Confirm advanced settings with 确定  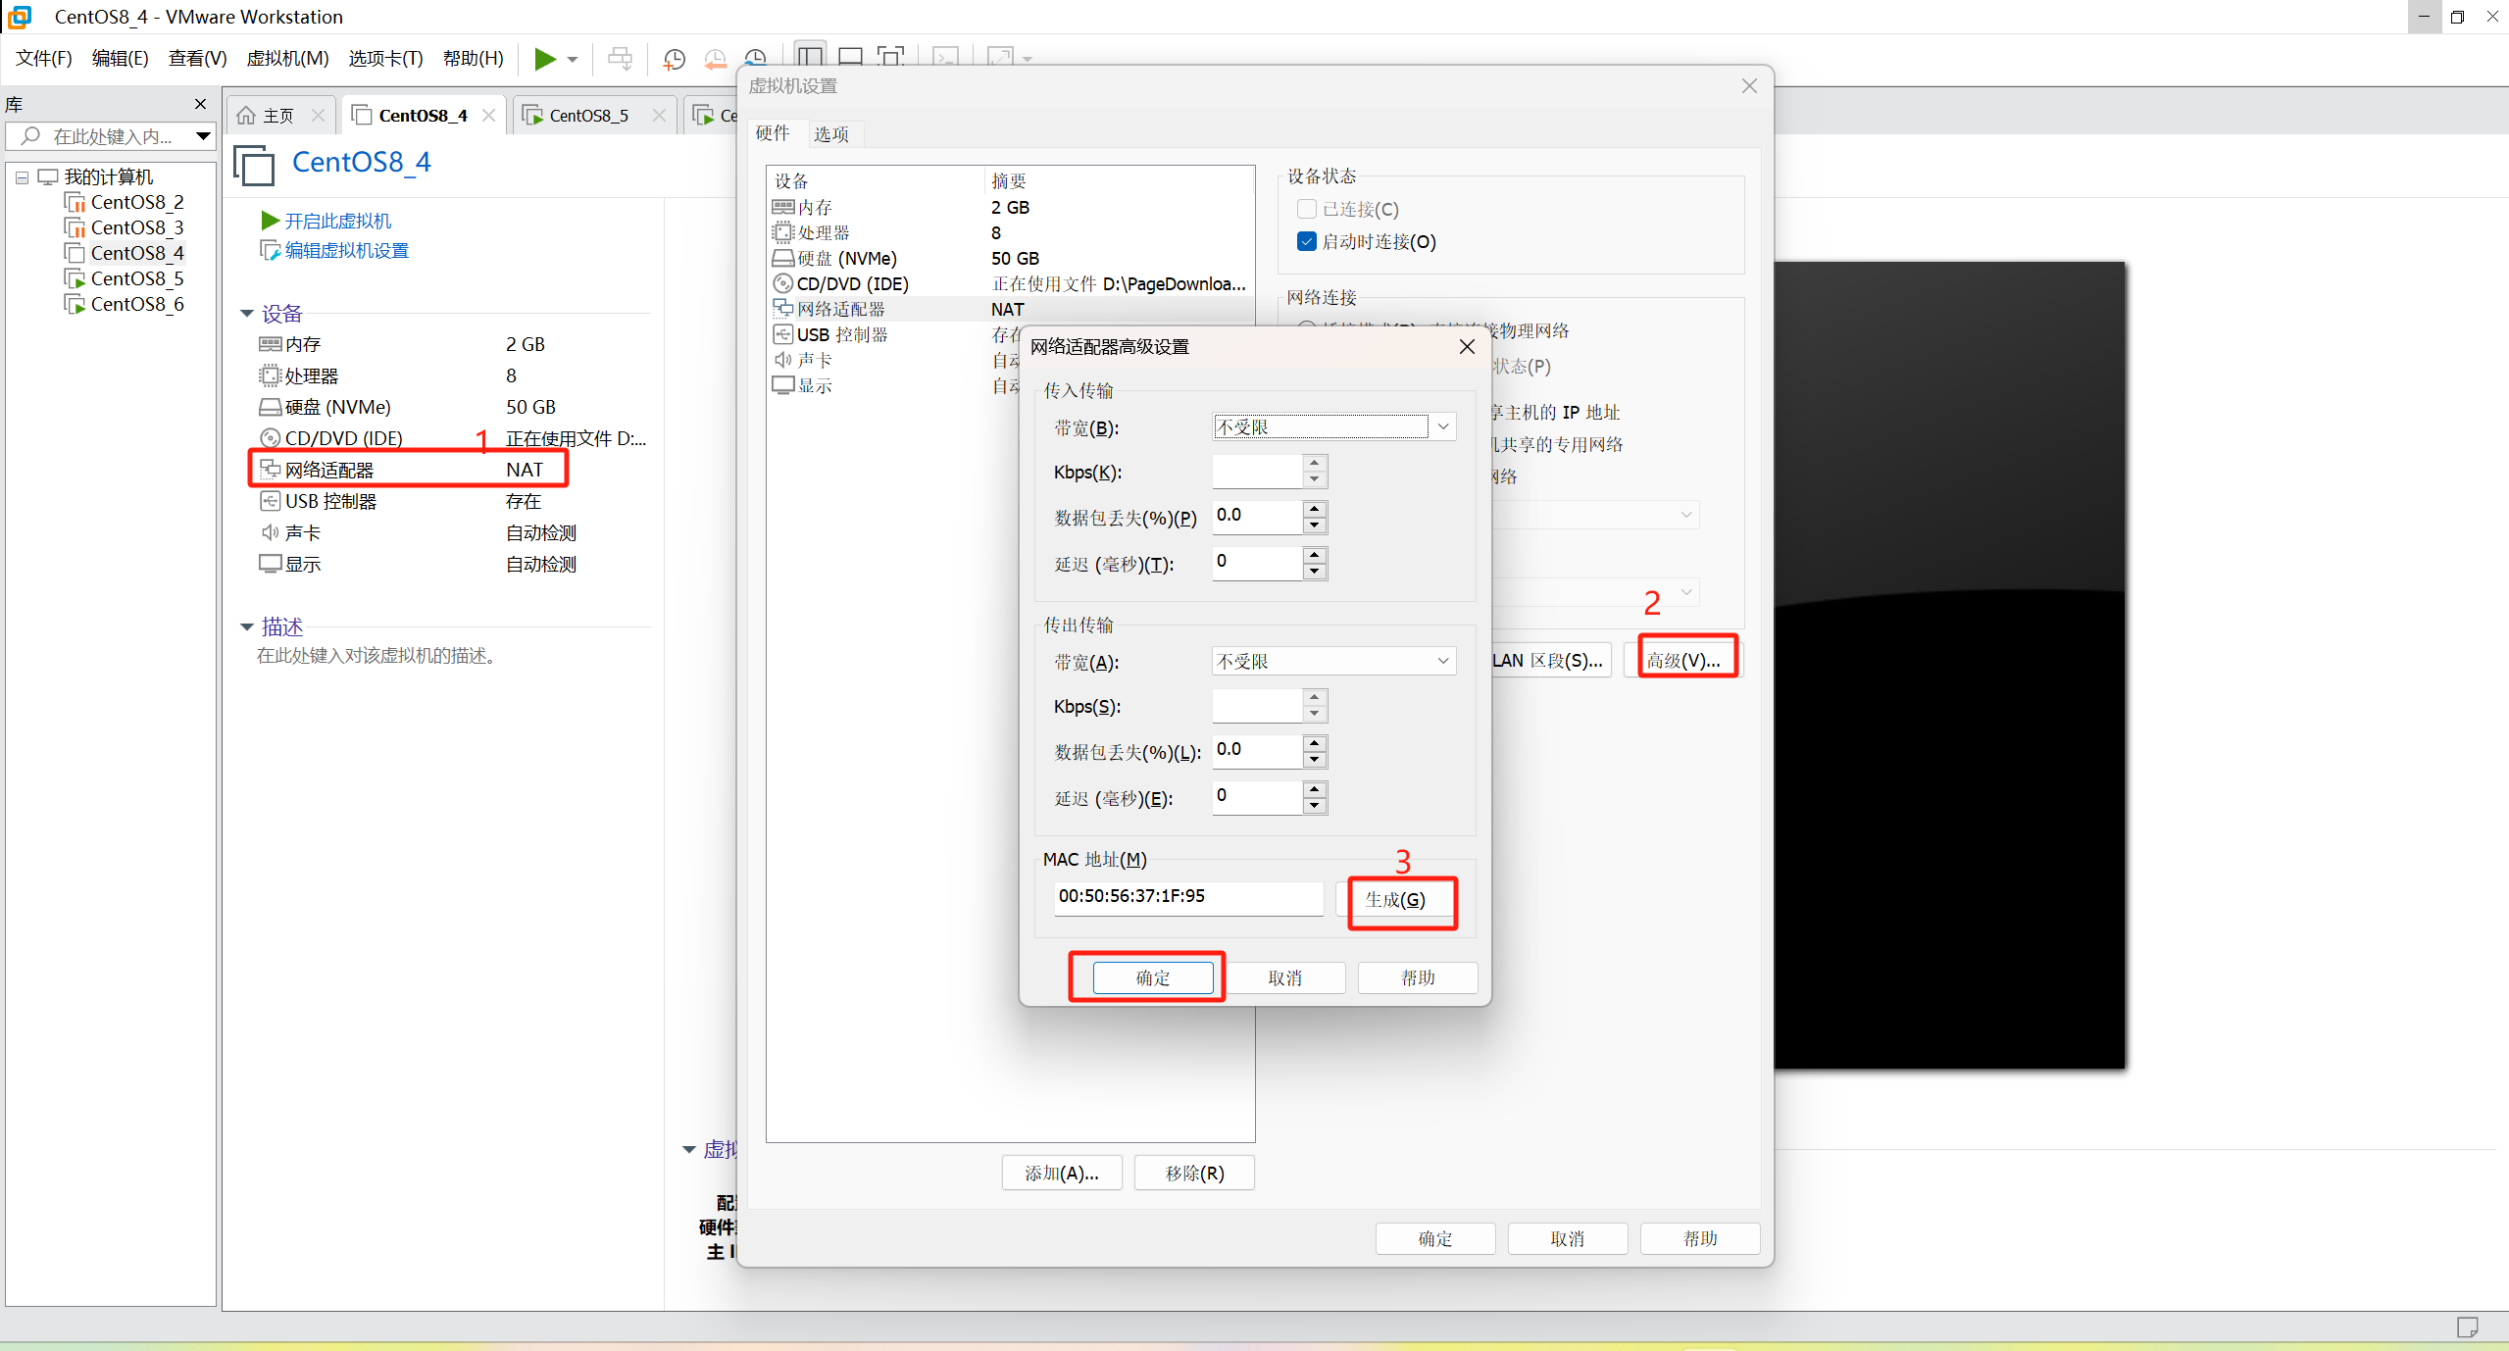[x=1151, y=977]
